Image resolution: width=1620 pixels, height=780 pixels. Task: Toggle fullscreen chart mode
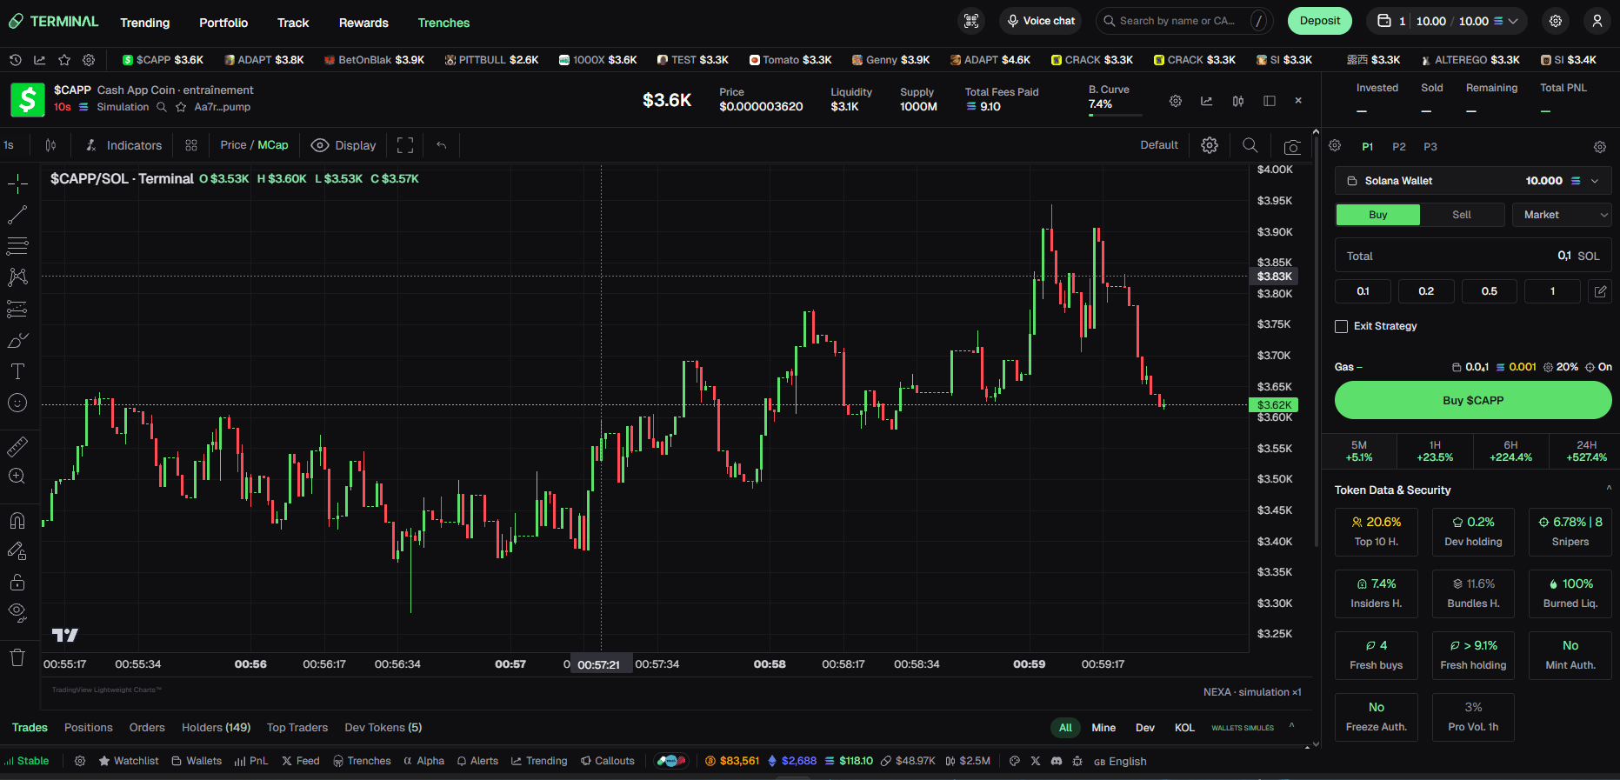(405, 145)
